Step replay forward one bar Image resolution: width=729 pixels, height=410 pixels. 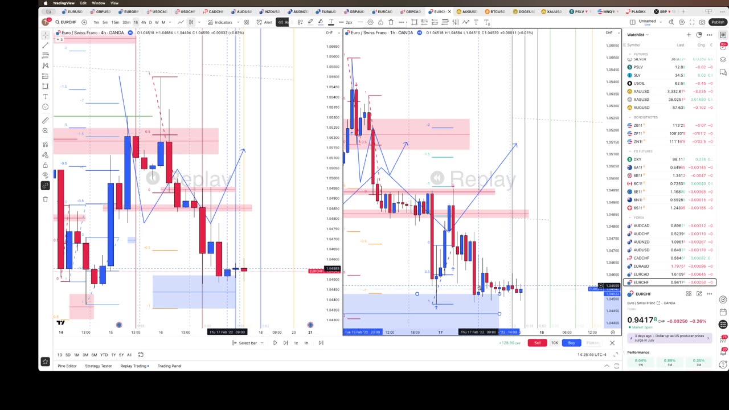click(x=285, y=343)
